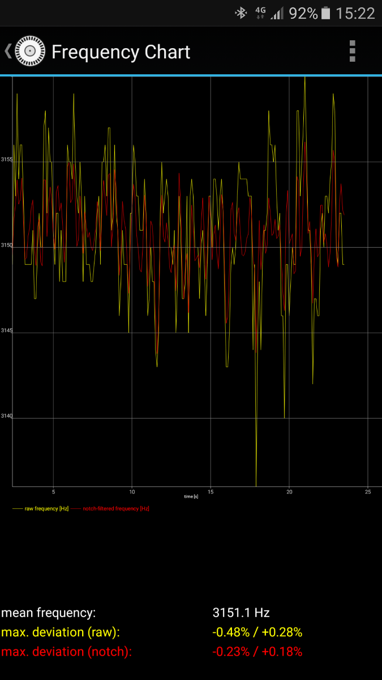This screenshot has height=680, width=382.
Task: Click the 15:22 clock display
Action: tap(355, 13)
